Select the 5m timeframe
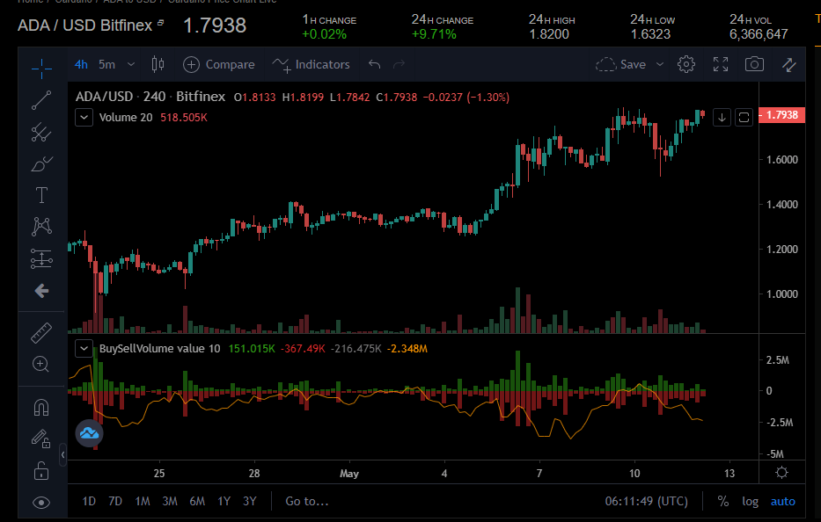This screenshot has height=522, width=821. pyautogui.click(x=106, y=64)
